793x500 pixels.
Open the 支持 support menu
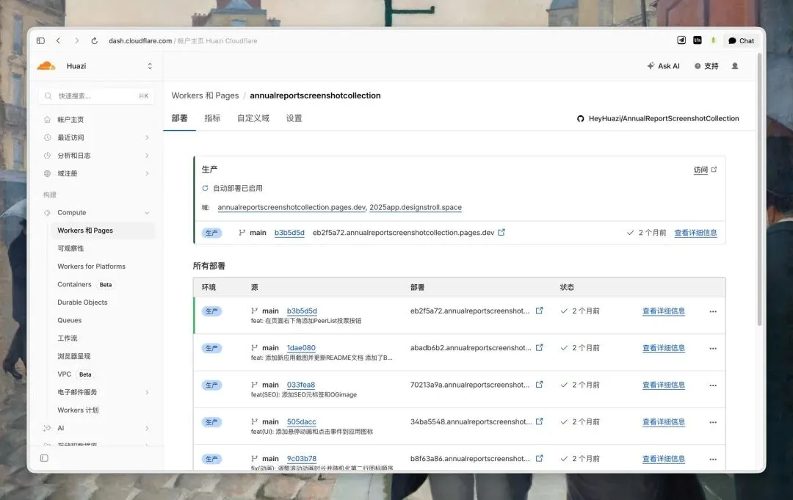(x=706, y=66)
